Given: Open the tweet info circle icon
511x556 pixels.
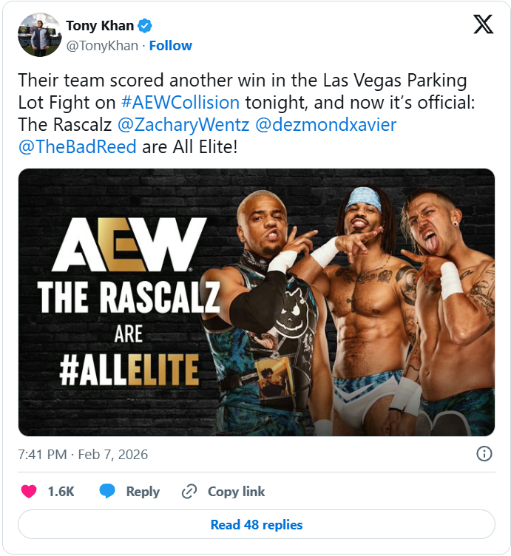Looking at the screenshot, I should [484, 453].
